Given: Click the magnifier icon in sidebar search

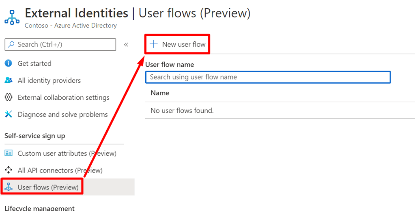Looking at the screenshot, I should pos(11,44).
